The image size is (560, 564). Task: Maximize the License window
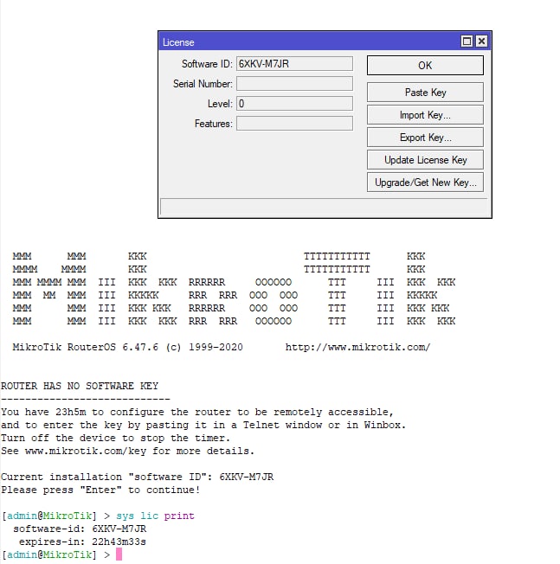pos(467,42)
